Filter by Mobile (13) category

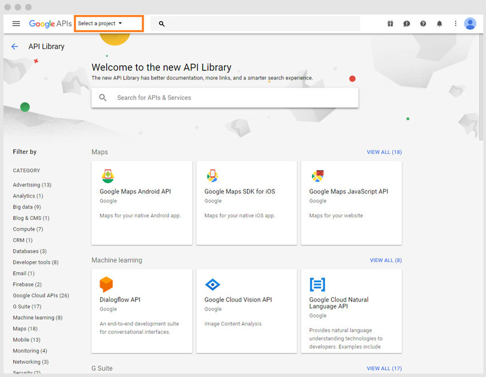click(27, 340)
